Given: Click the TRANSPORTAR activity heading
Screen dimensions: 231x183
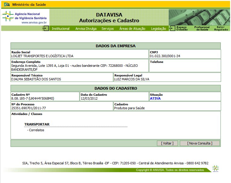Looking at the screenshot, I should [37, 124].
